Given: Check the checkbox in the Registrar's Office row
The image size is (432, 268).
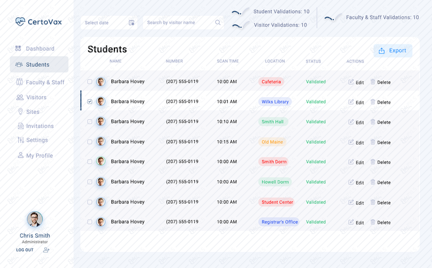Looking at the screenshot, I should pyautogui.click(x=90, y=222).
